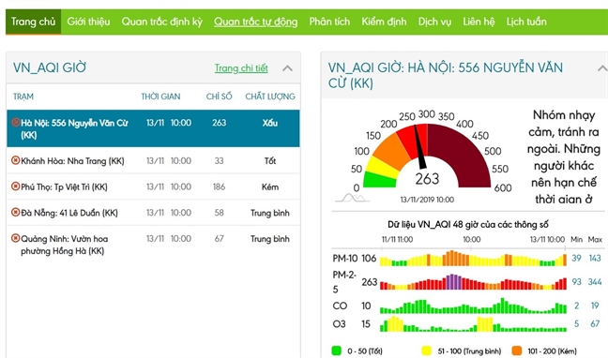Image resolution: width=608 pixels, height=358 pixels.
Task: Collapse the Hà Nội station detail panel
Action: coord(602,68)
